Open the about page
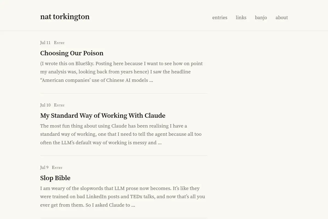Screen dimensions: 328x219 (x=282, y=18)
